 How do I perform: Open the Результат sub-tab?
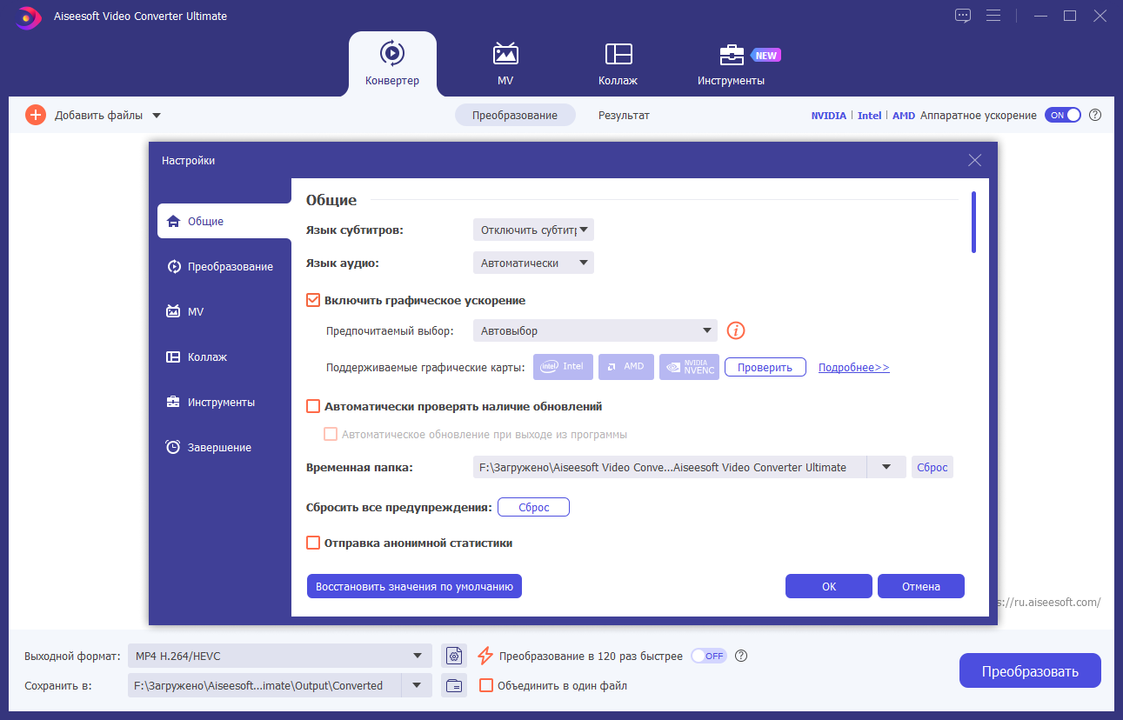(x=624, y=115)
